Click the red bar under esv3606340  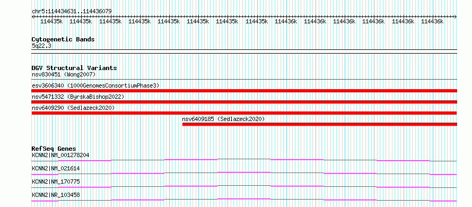tap(244, 91)
